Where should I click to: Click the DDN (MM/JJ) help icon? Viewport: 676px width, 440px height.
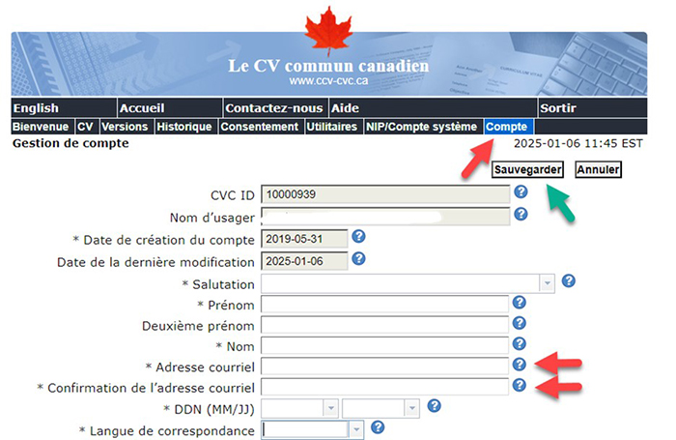(435, 406)
